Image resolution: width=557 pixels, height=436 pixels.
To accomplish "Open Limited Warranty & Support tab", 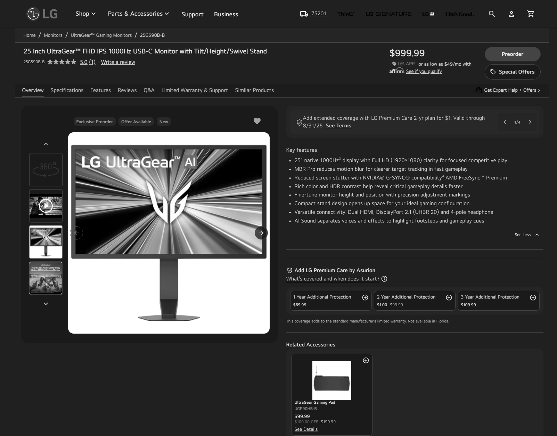I will [x=195, y=90].
